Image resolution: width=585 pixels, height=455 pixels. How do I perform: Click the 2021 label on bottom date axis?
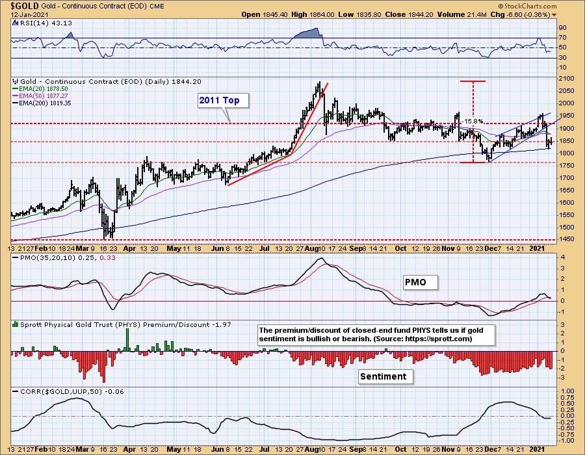point(538,449)
